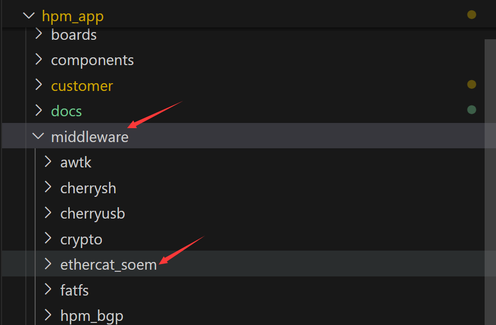Image resolution: width=496 pixels, height=325 pixels.
Task: Click the explorer vertical scrollbar
Action: (490, 182)
